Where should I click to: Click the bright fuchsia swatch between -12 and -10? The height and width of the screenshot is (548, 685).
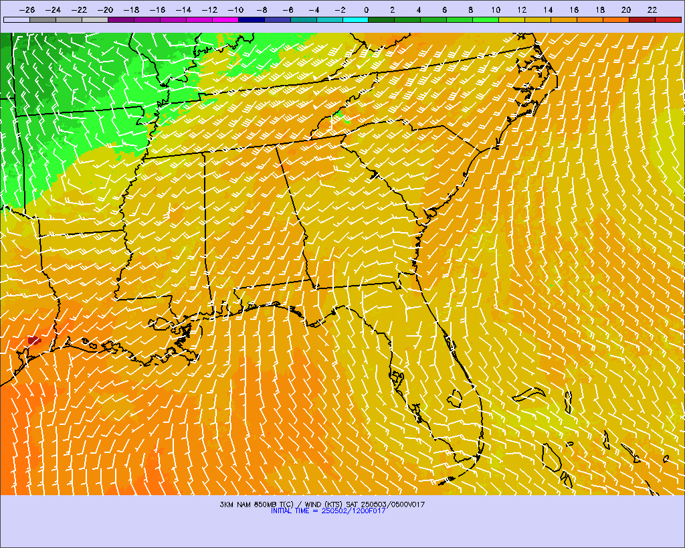pos(225,19)
